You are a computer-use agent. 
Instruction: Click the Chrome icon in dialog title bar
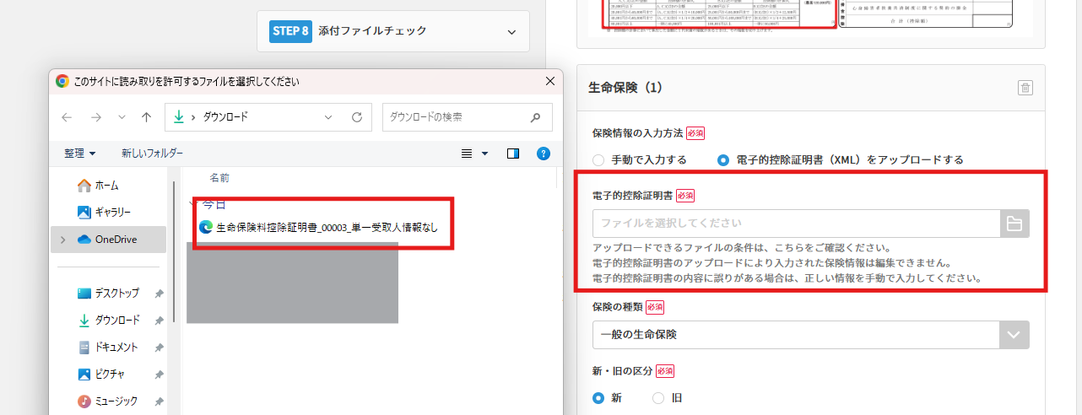[62, 82]
